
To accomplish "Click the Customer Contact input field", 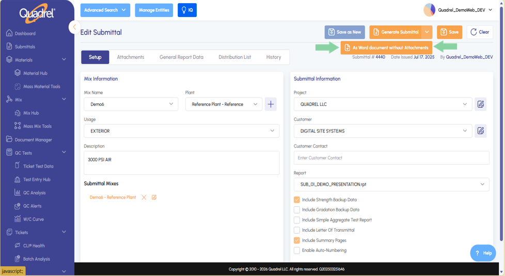I will tap(391, 158).
